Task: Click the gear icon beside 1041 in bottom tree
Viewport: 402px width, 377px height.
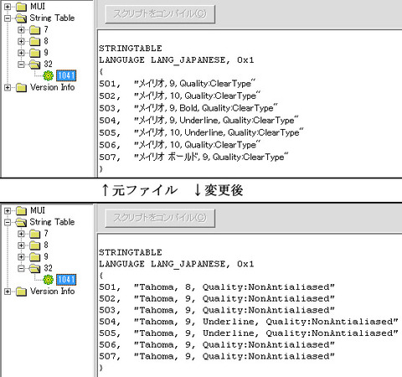Action: [49, 279]
